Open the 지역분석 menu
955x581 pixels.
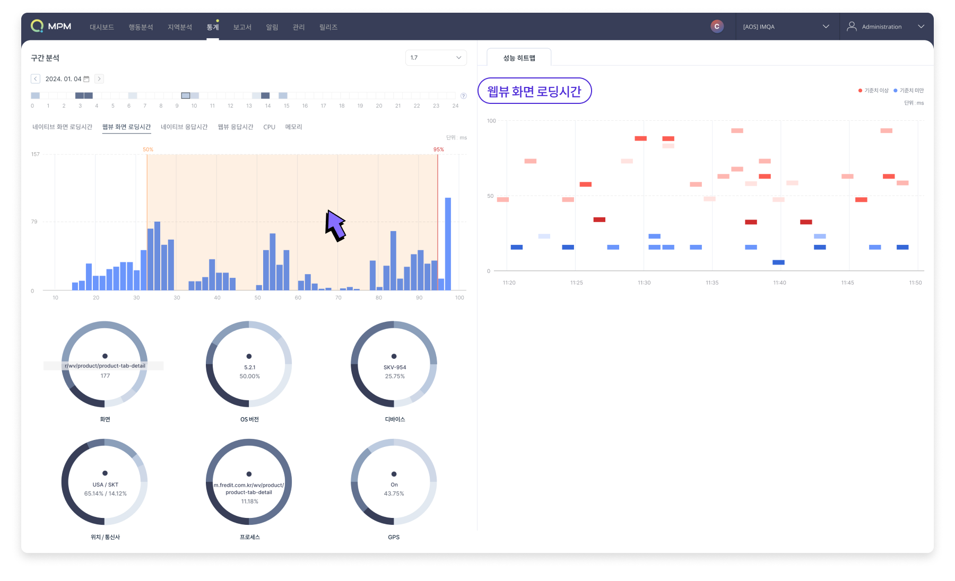pos(180,27)
